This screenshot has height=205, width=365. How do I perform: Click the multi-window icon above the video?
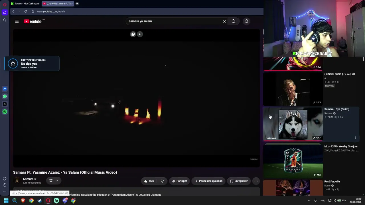point(133,34)
